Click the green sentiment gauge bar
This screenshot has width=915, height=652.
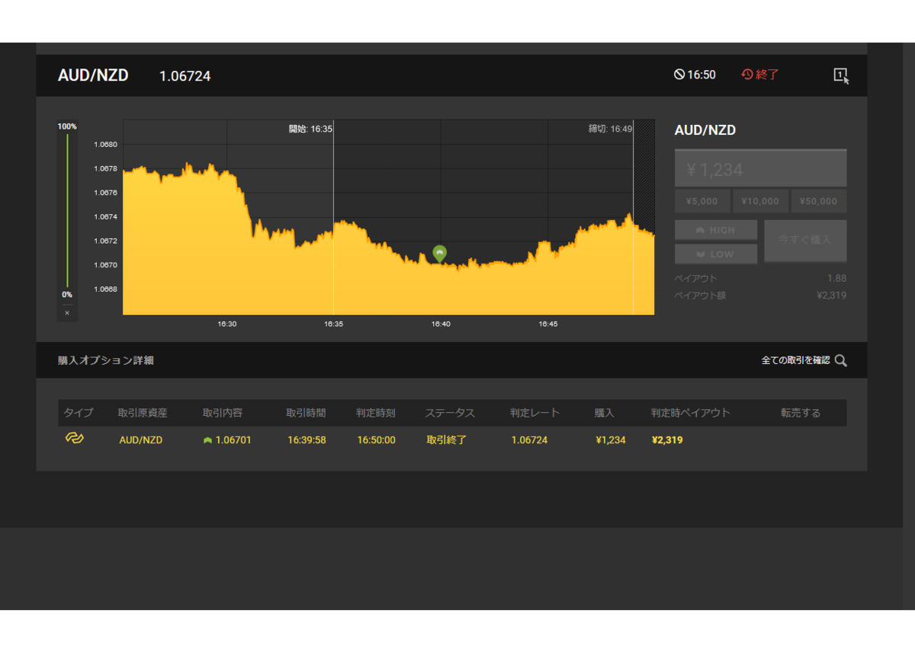[67, 210]
